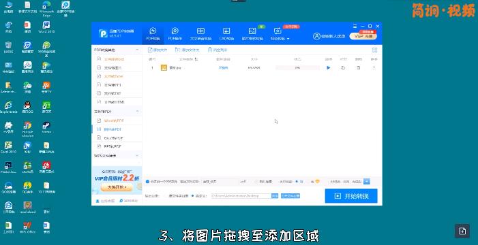Open the PDF转换 tab in the top bar

[153, 34]
